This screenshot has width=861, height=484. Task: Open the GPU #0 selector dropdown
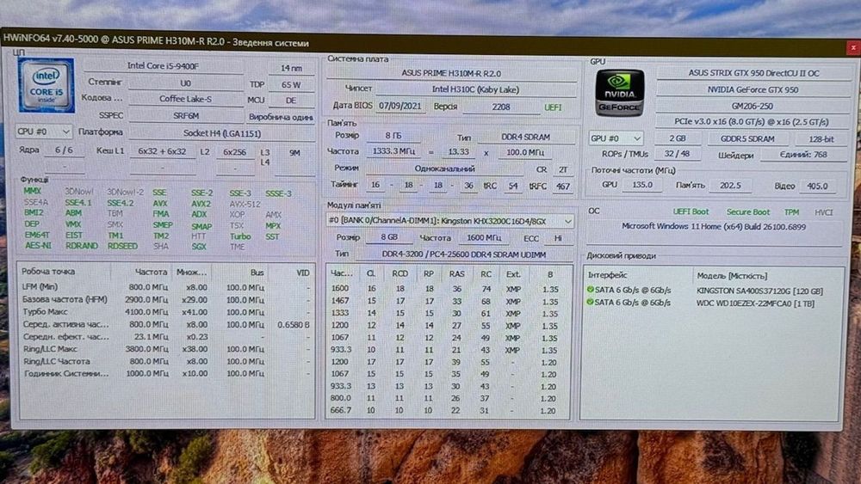coord(616,138)
